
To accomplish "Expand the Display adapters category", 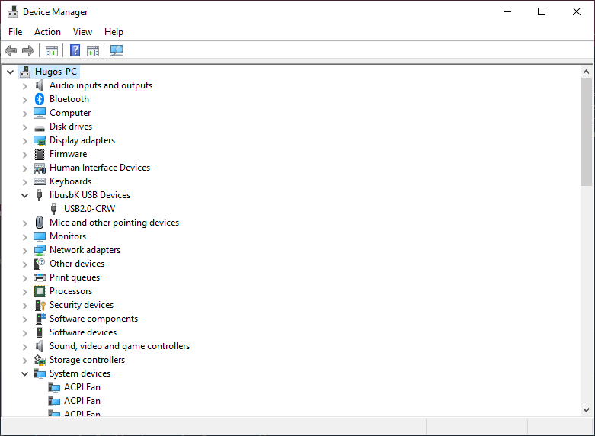I will (24, 141).
